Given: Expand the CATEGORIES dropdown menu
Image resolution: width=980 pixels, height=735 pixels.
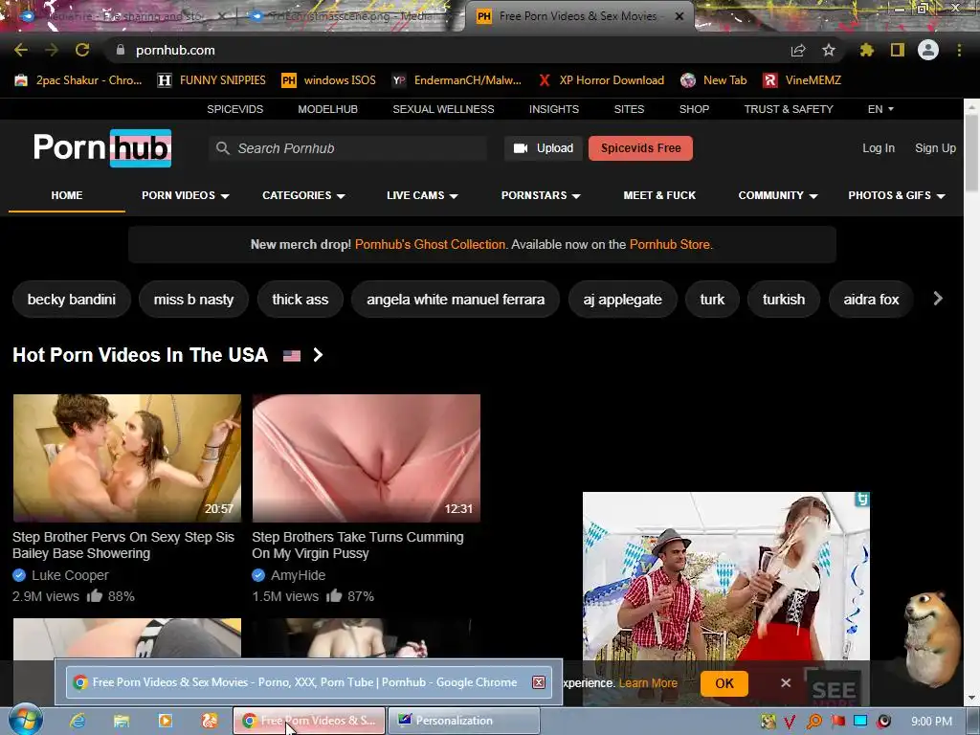Looking at the screenshot, I should [x=303, y=195].
